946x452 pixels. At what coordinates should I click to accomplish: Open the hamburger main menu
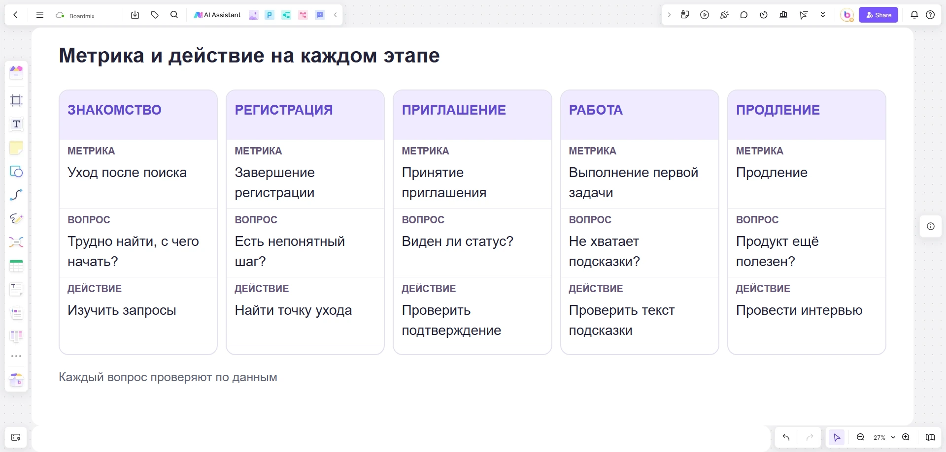point(40,15)
